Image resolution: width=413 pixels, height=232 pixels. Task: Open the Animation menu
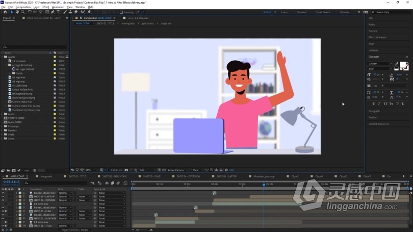58,7
